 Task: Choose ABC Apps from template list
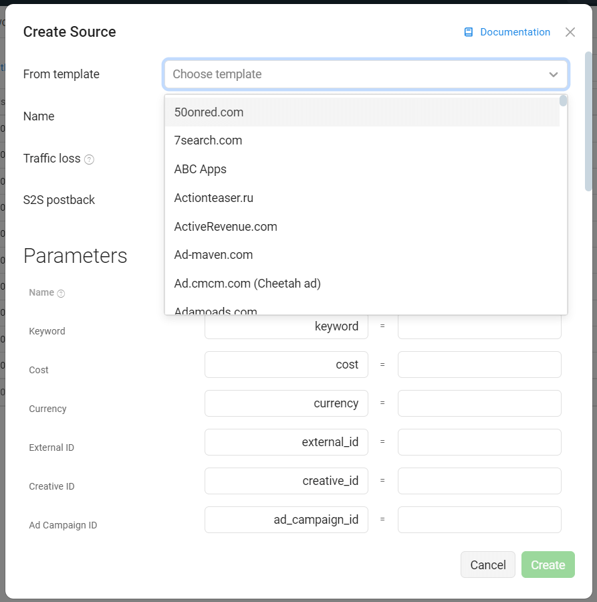click(x=362, y=169)
